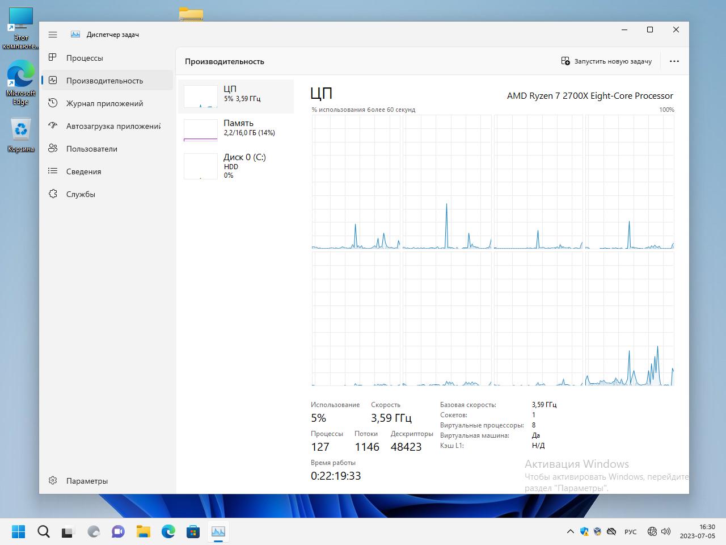Click the Windows Security tray icon
The height and width of the screenshot is (545, 726).
(x=584, y=531)
